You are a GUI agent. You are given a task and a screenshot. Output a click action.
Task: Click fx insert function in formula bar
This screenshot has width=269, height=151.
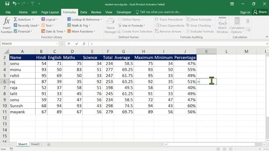tap(84, 44)
